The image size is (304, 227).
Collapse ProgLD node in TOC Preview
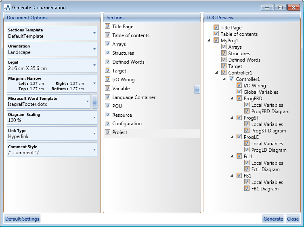[232, 137]
